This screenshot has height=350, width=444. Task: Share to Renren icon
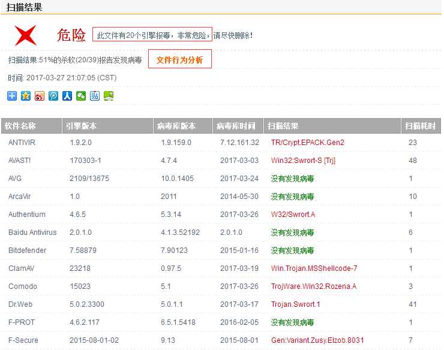point(67,96)
